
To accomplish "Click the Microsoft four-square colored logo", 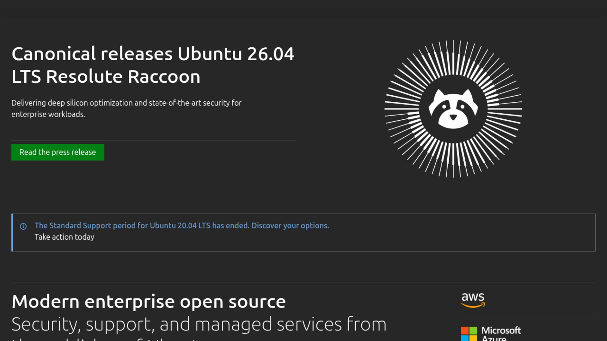I will click(x=469, y=333).
